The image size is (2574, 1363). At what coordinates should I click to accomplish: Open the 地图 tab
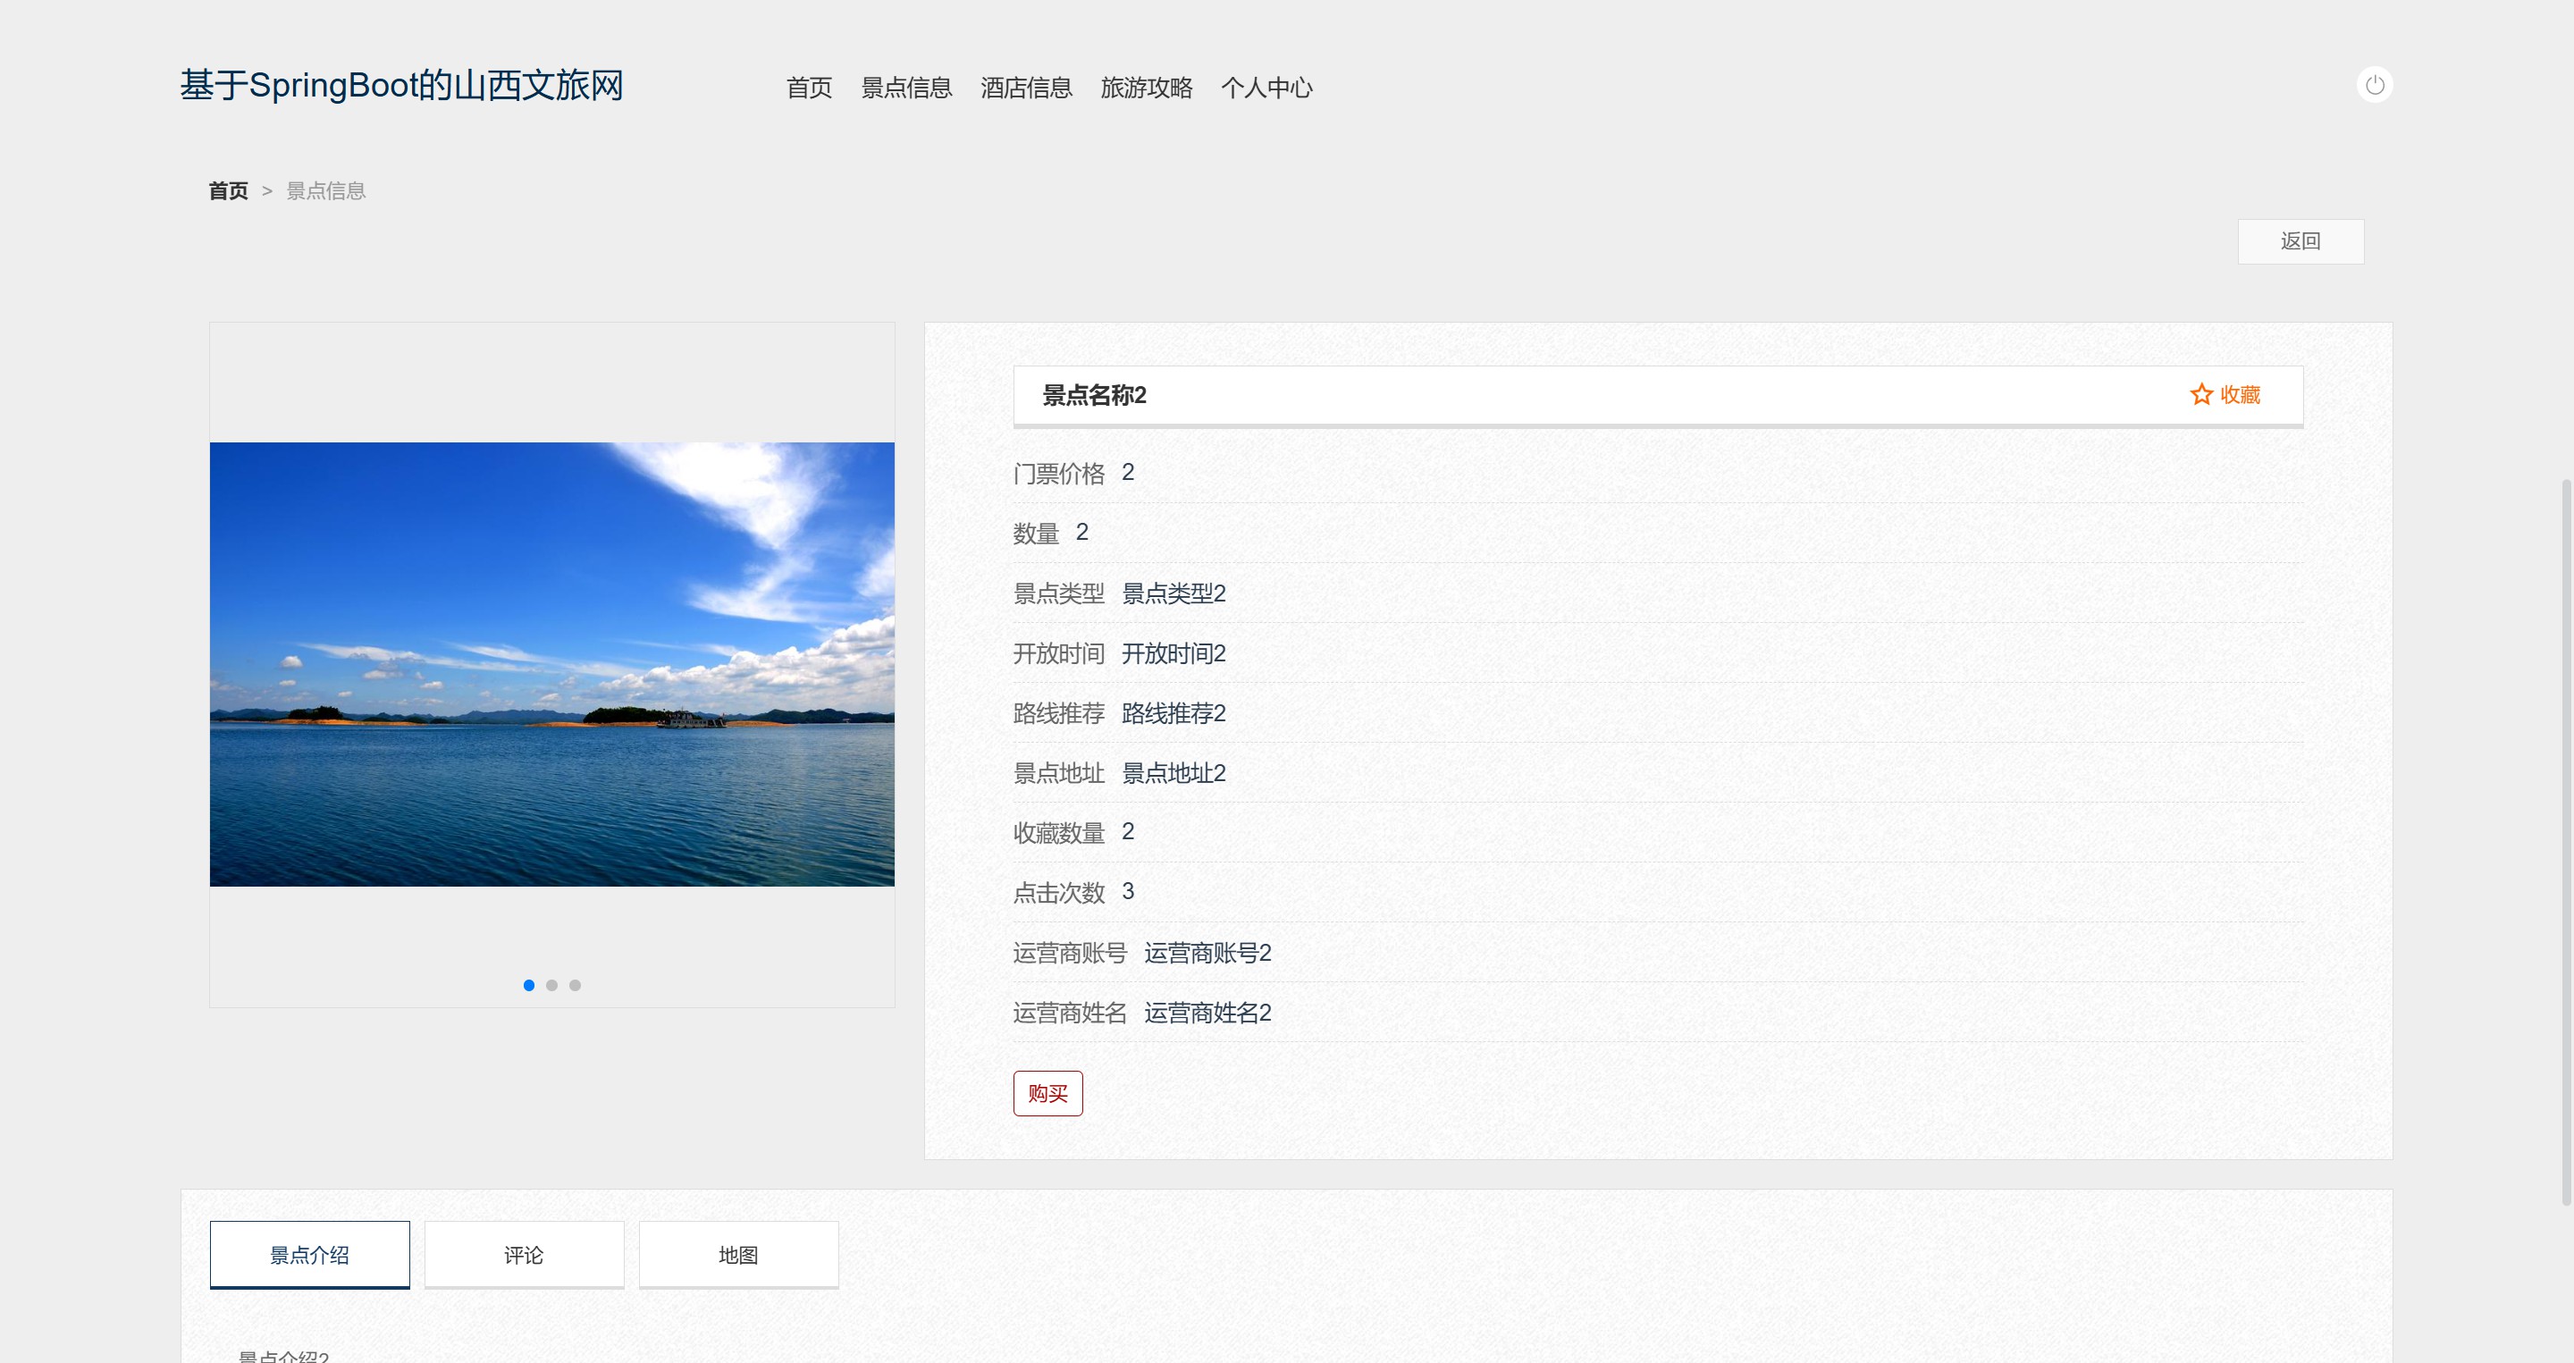click(738, 1255)
